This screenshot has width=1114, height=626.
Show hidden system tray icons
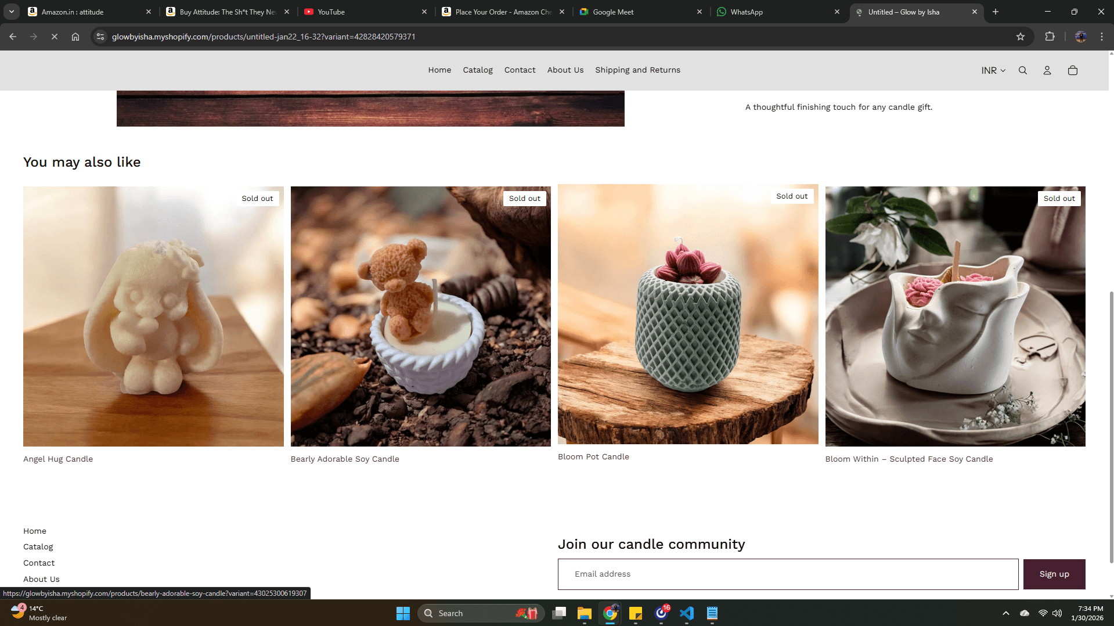tap(1006, 613)
